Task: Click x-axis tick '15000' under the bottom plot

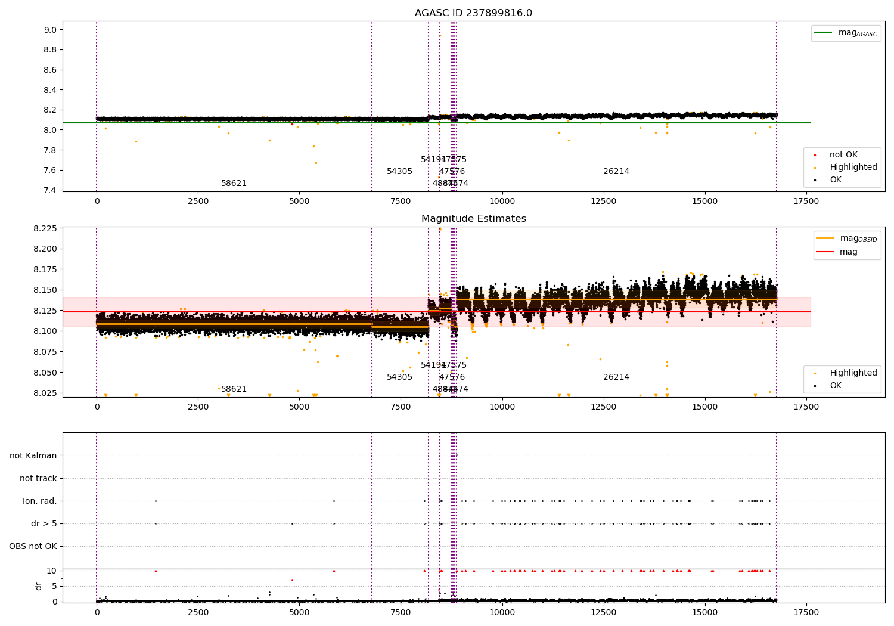Action: (x=705, y=612)
